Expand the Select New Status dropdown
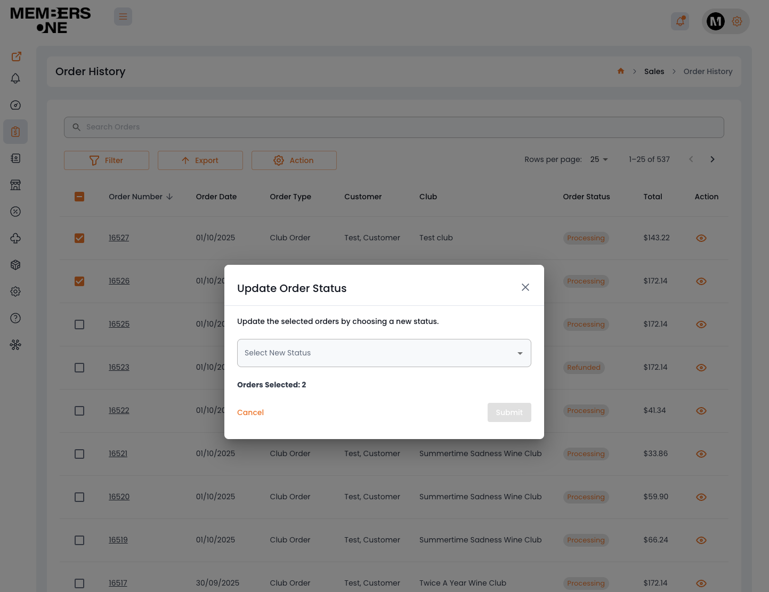Image resolution: width=769 pixels, height=592 pixels. tap(384, 353)
